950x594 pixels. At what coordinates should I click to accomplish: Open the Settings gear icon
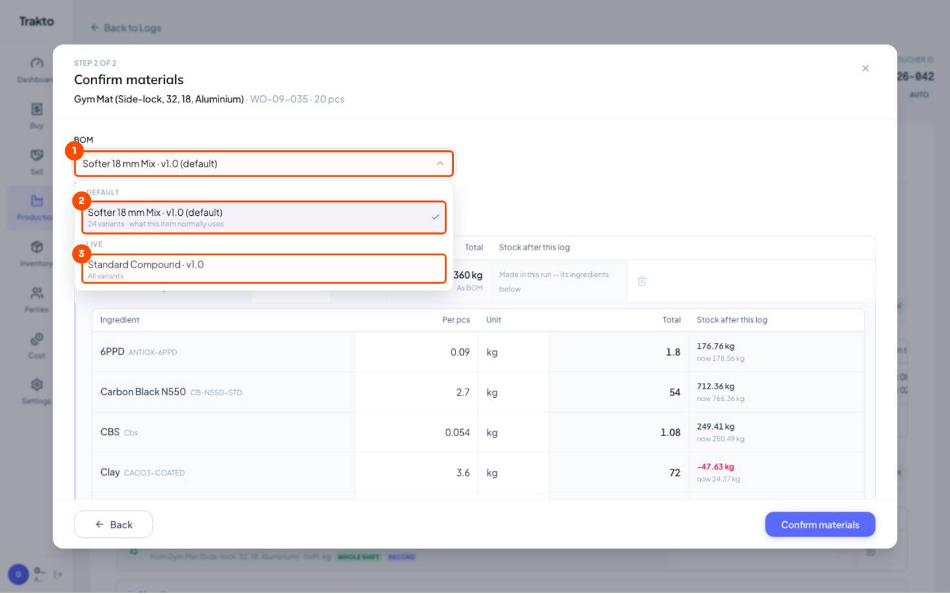point(37,385)
